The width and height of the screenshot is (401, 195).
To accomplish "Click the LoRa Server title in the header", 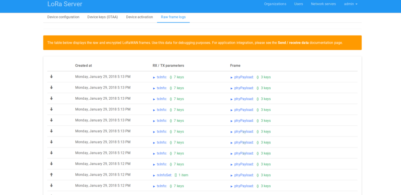I will pyautogui.click(x=65, y=4).
